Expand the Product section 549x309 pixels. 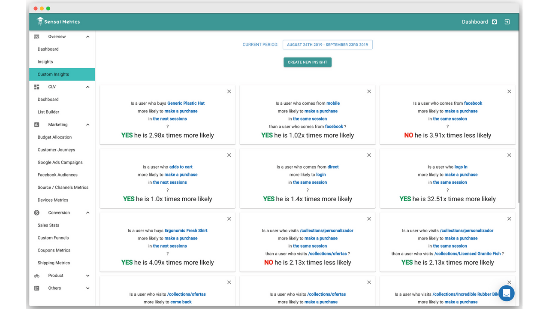[87, 275]
